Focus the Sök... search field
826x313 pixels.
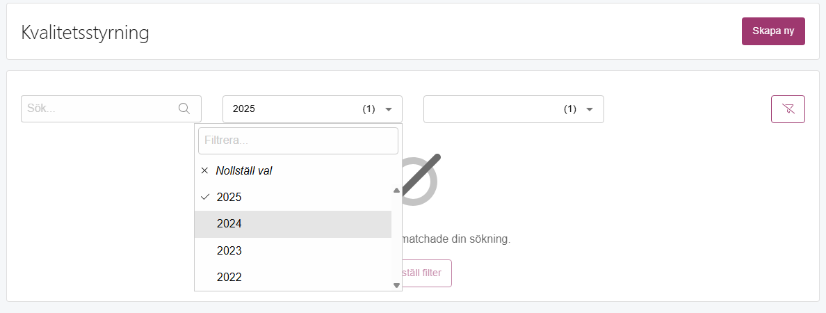(111, 109)
